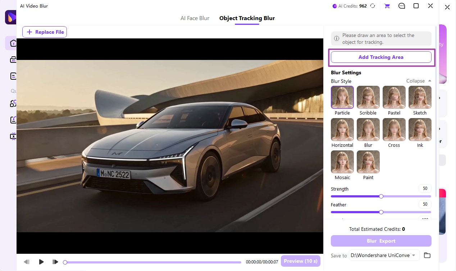Click the Feather slider handle
456x271 pixels.
381,212
